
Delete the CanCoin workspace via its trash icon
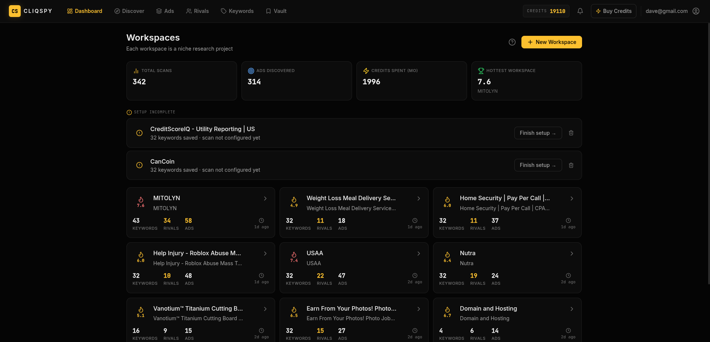coord(571,165)
